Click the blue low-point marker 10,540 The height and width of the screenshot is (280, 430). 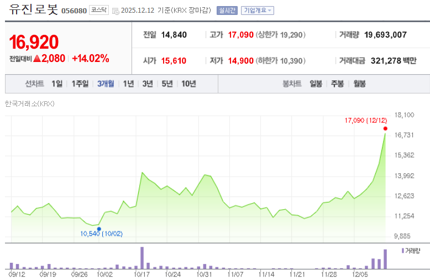click(99, 229)
